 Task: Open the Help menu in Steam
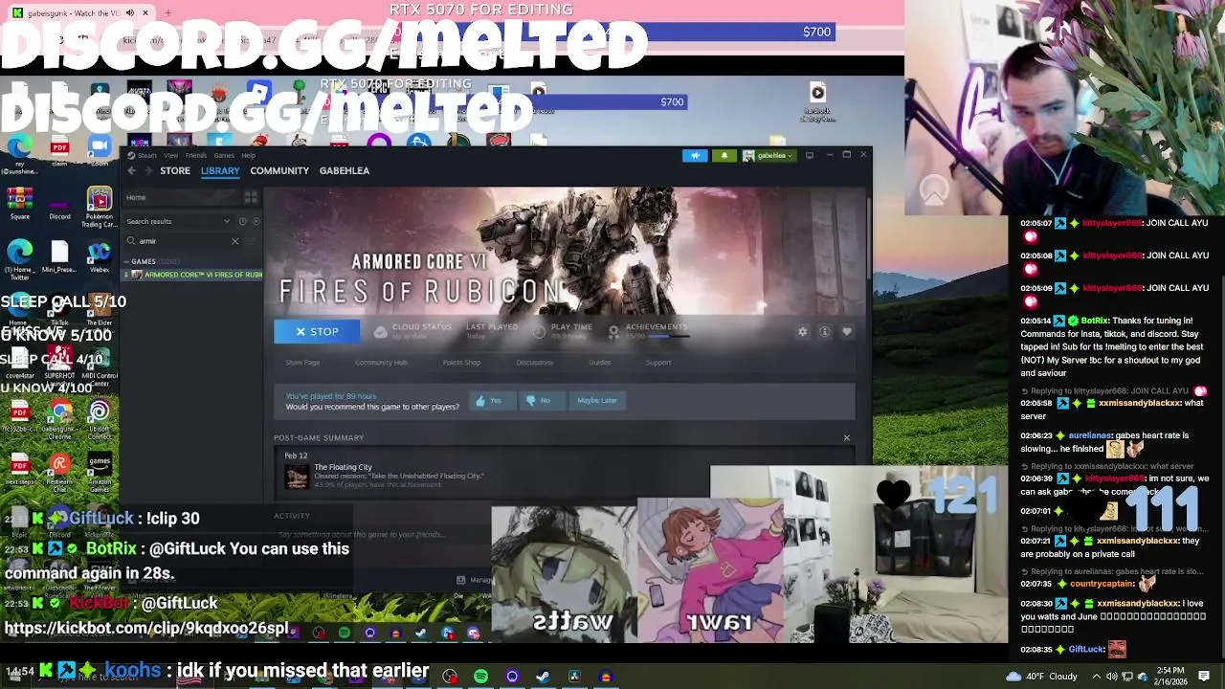point(248,155)
